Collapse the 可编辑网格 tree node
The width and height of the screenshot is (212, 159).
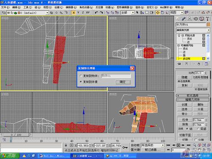(x=179, y=45)
